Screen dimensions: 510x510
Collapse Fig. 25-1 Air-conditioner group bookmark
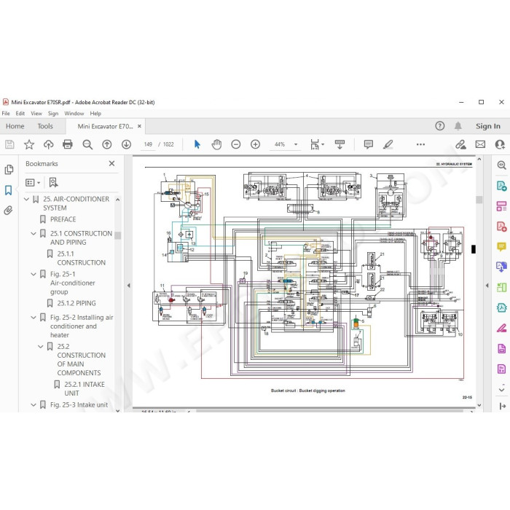click(34, 274)
